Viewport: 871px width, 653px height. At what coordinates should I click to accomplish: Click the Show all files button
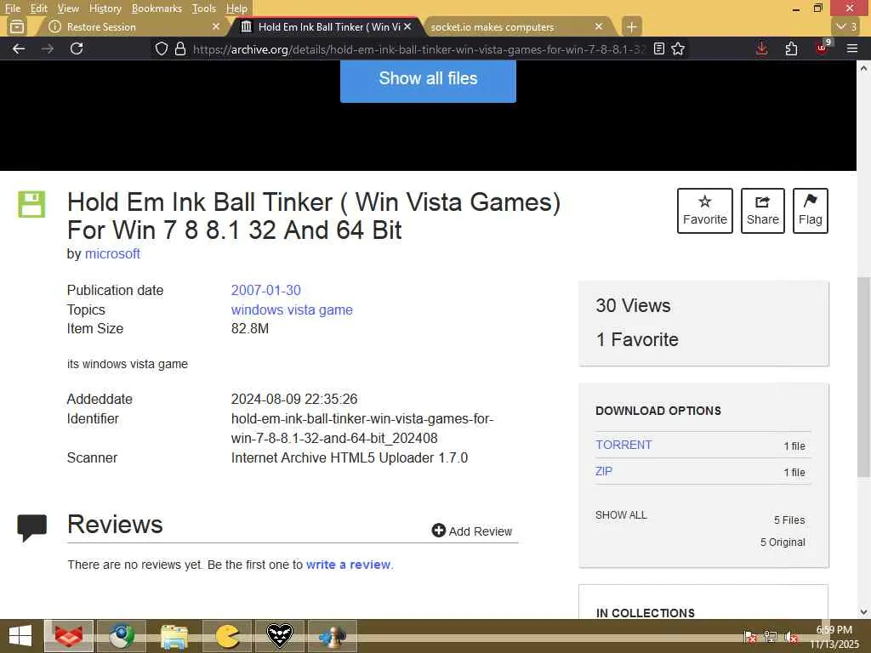click(x=428, y=81)
